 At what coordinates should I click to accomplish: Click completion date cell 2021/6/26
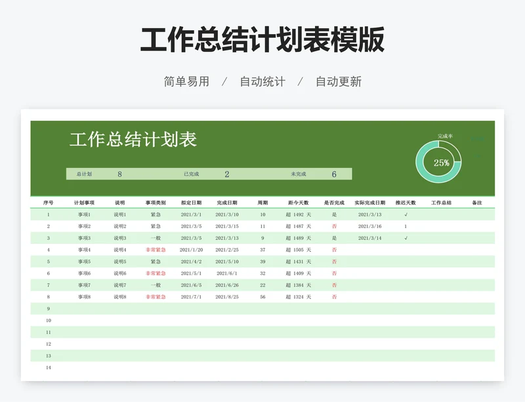tap(227, 285)
